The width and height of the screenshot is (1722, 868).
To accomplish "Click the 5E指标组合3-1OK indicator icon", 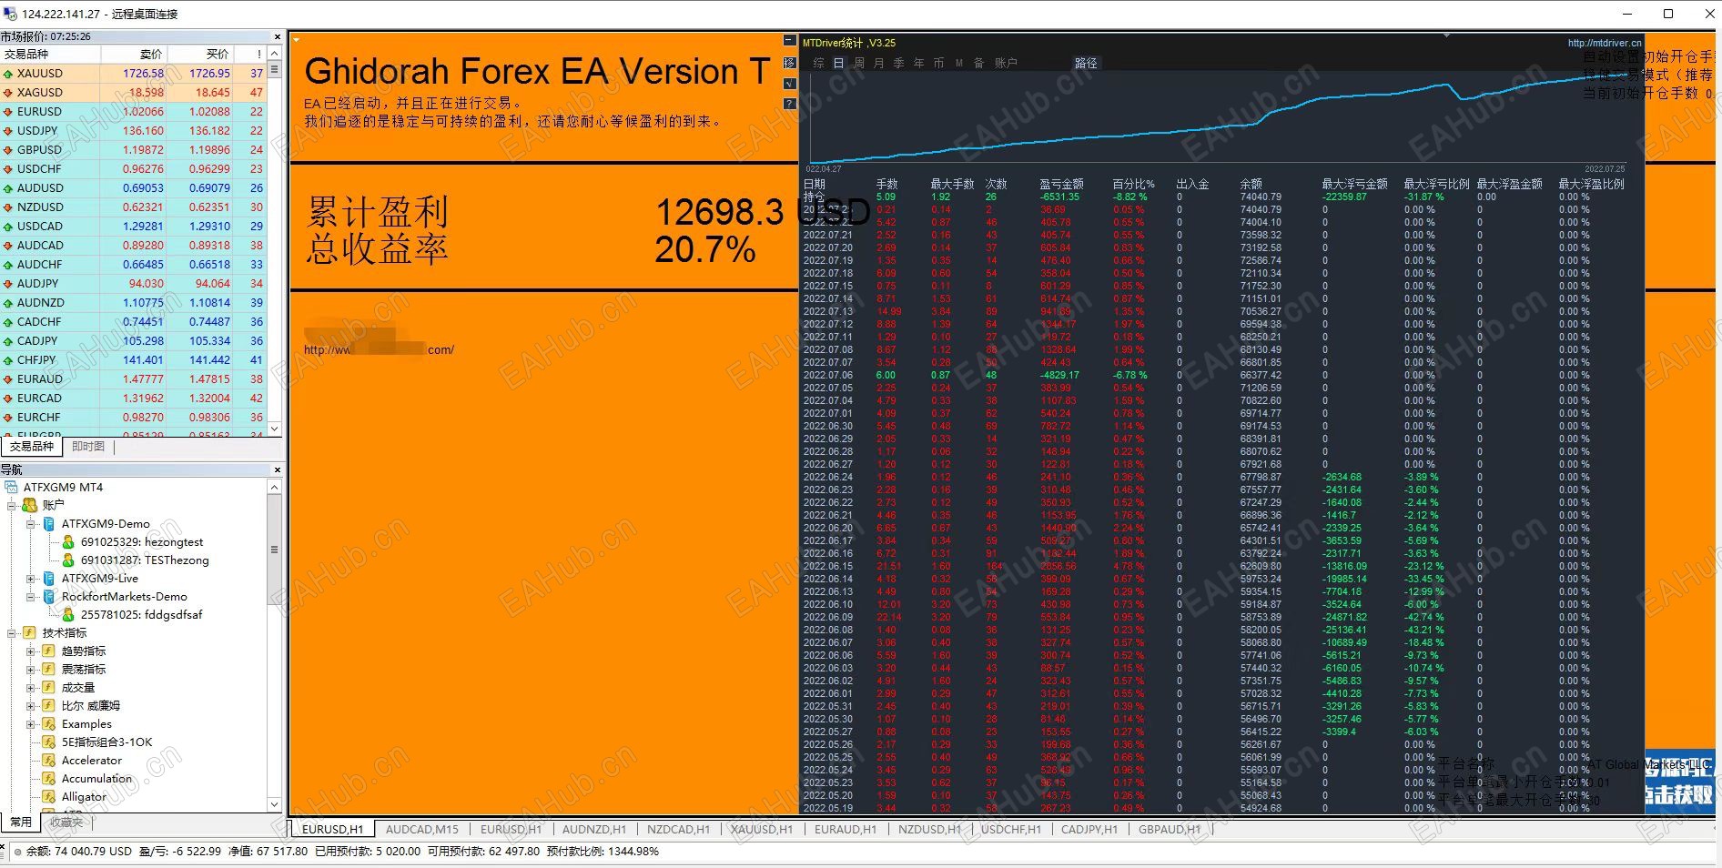I will pyautogui.click(x=49, y=742).
